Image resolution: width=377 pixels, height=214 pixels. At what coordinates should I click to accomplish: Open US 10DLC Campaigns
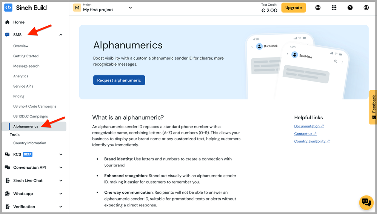pyautogui.click(x=31, y=116)
